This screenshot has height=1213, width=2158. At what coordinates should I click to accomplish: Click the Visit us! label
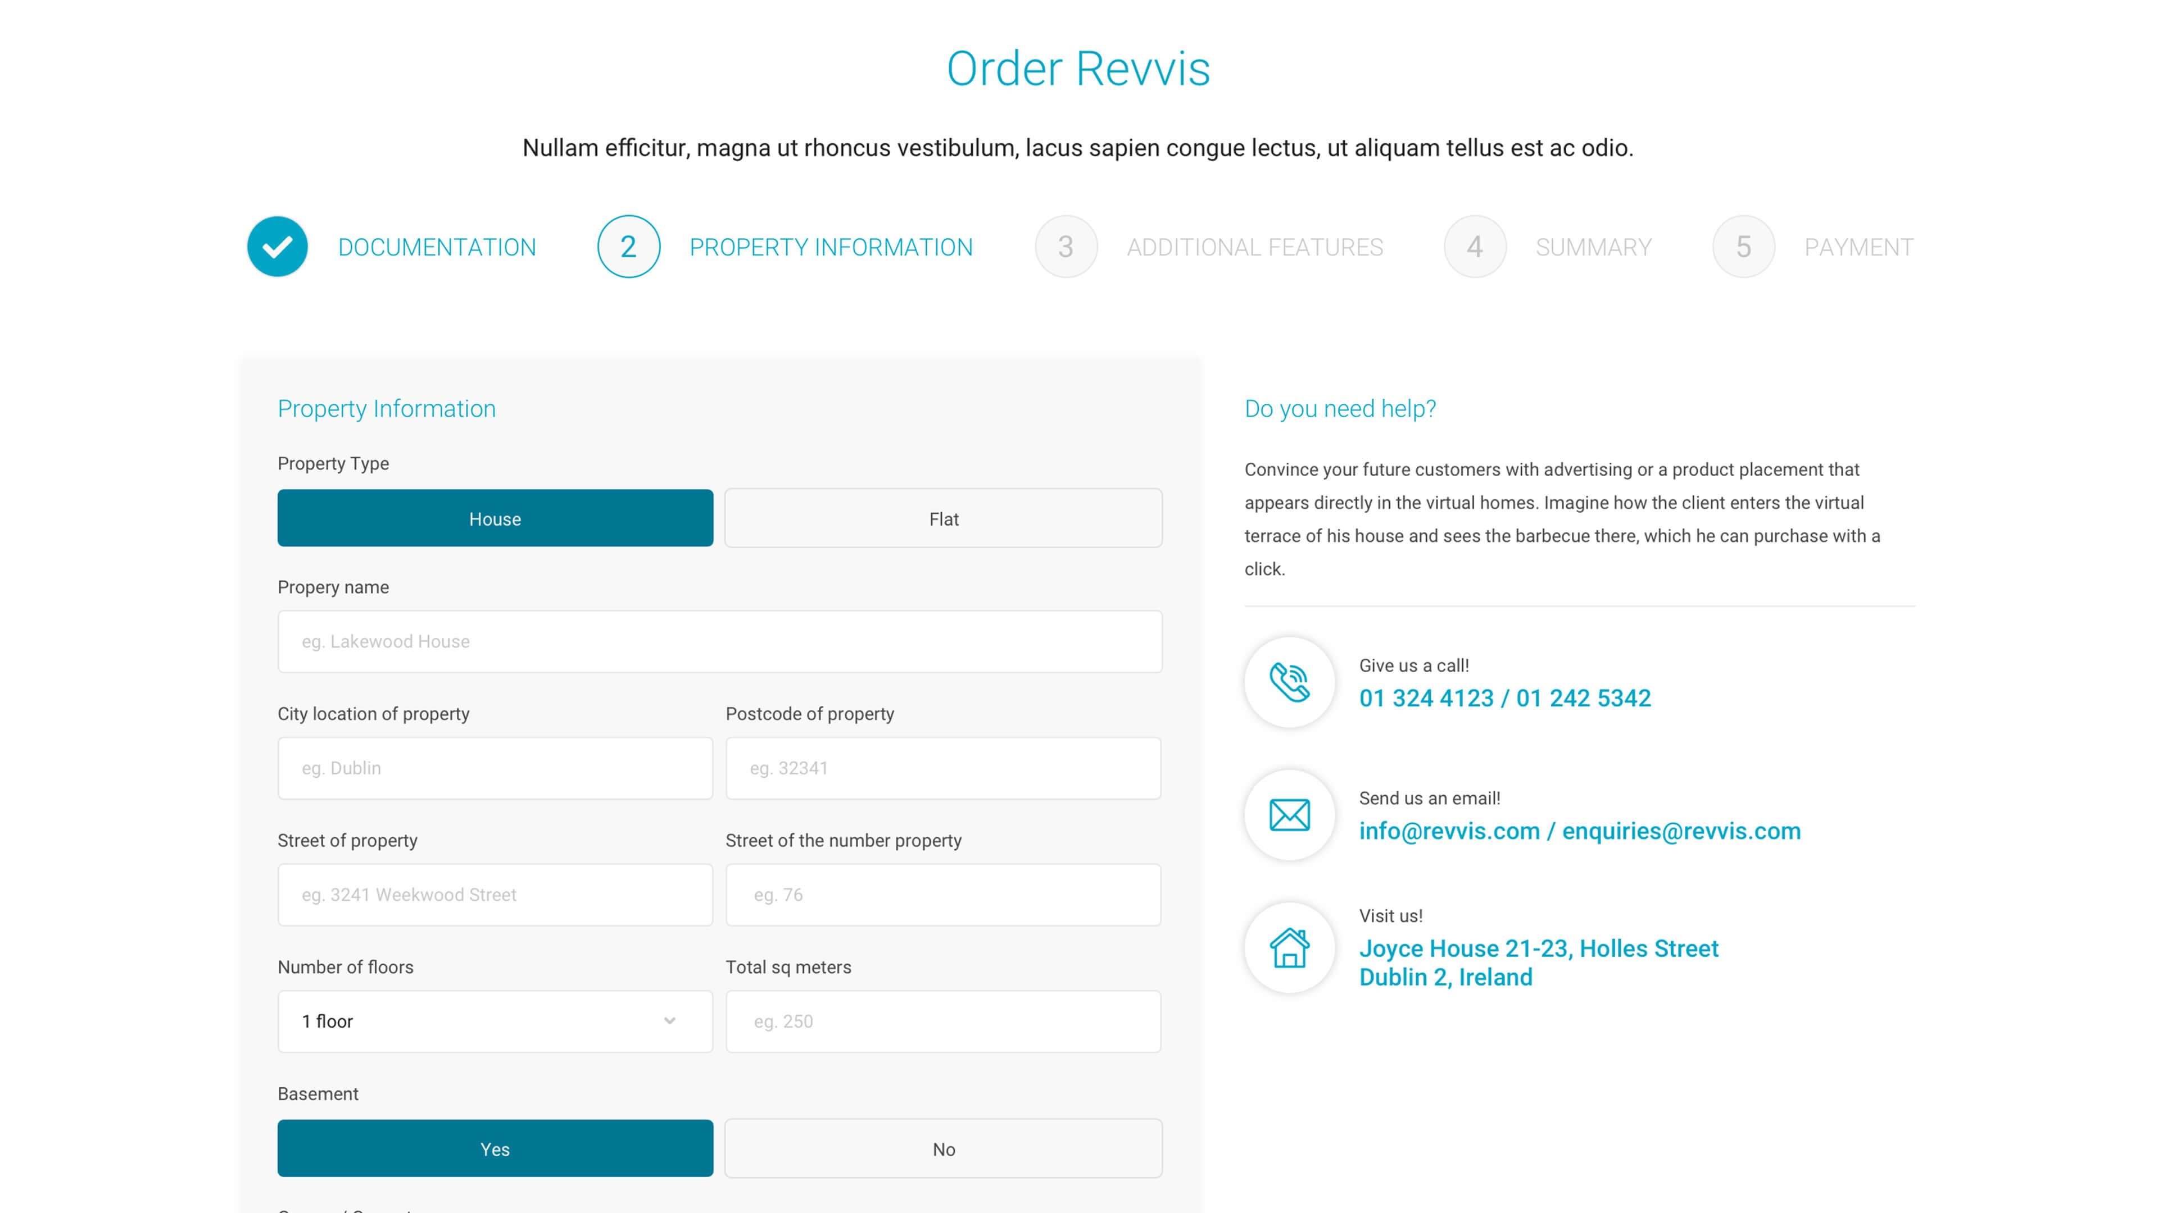click(1391, 916)
